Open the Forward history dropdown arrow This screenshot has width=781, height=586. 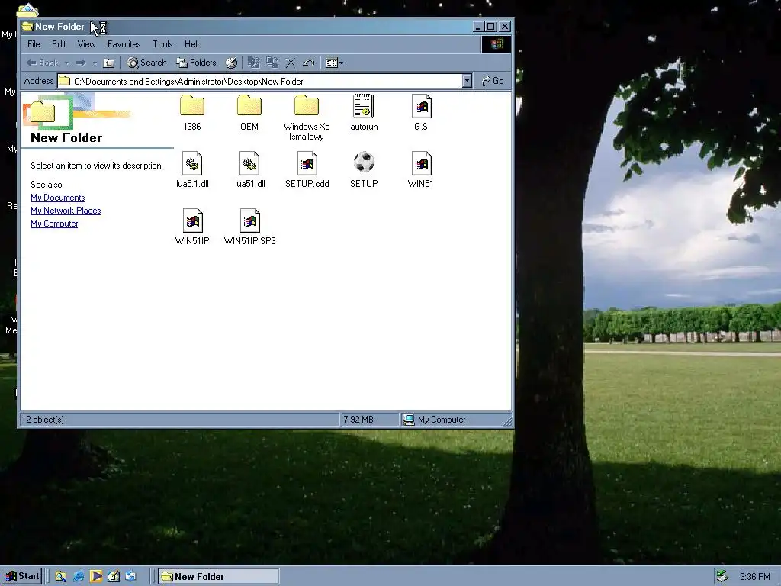(x=95, y=63)
